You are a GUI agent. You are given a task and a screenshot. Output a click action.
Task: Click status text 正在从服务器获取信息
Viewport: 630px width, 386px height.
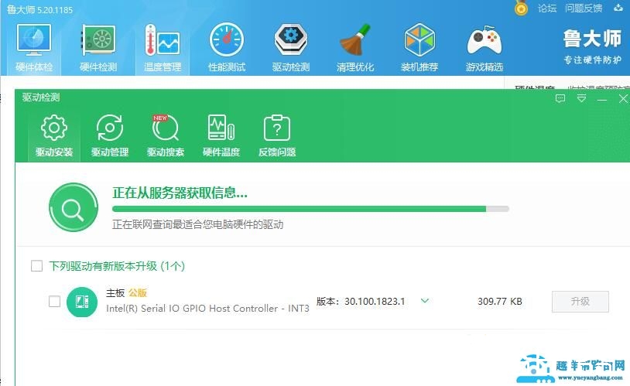coord(180,193)
